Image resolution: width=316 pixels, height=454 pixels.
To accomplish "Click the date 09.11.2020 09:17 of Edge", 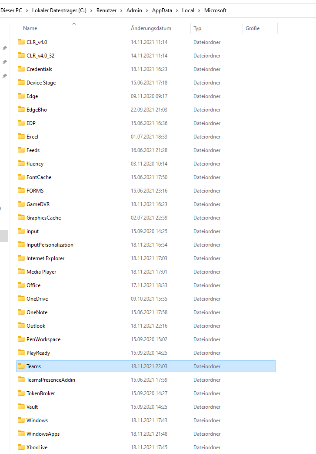I will tap(149, 96).
